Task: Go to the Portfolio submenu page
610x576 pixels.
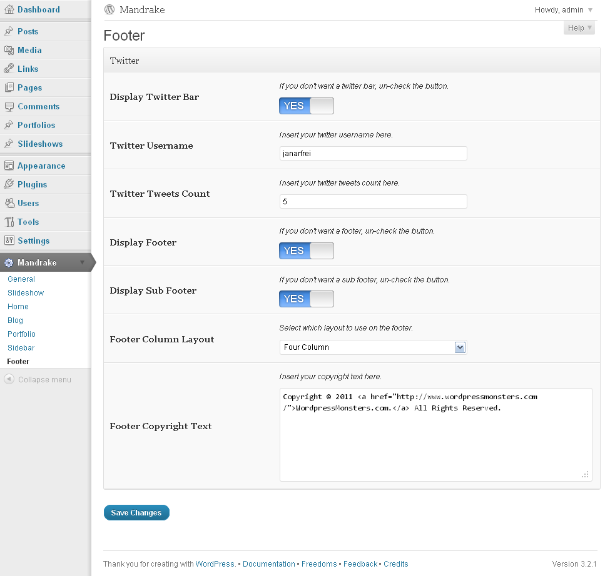Action: (x=21, y=334)
